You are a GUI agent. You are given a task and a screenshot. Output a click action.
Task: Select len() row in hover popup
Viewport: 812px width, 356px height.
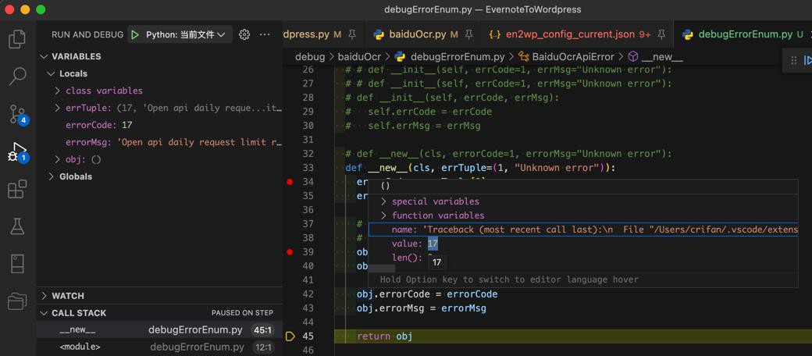tap(583, 257)
